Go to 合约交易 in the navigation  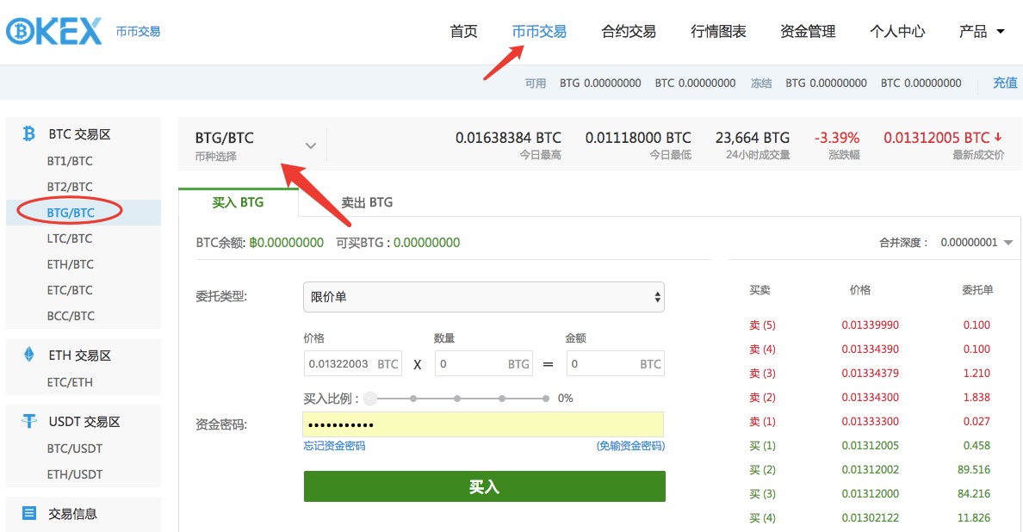coord(629,31)
